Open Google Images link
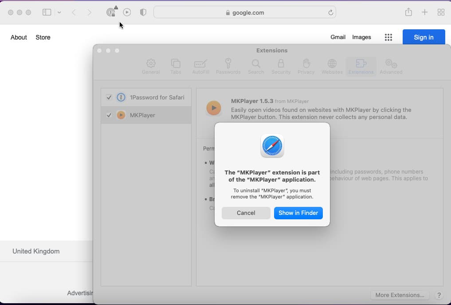Viewport: 451px width, 305px height. pos(361,37)
